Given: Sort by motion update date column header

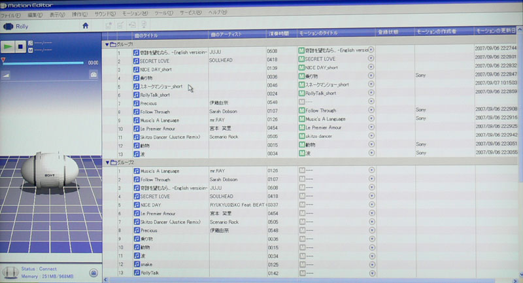Looking at the screenshot, I should click(496, 31).
